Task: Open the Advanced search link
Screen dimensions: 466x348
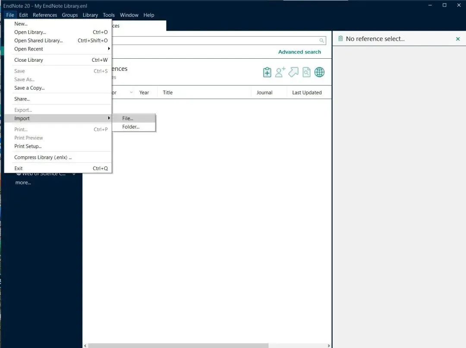Action: tap(299, 52)
